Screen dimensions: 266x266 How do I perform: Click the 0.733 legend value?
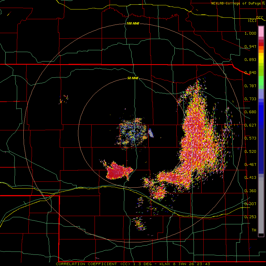pyautogui.click(x=250, y=99)
